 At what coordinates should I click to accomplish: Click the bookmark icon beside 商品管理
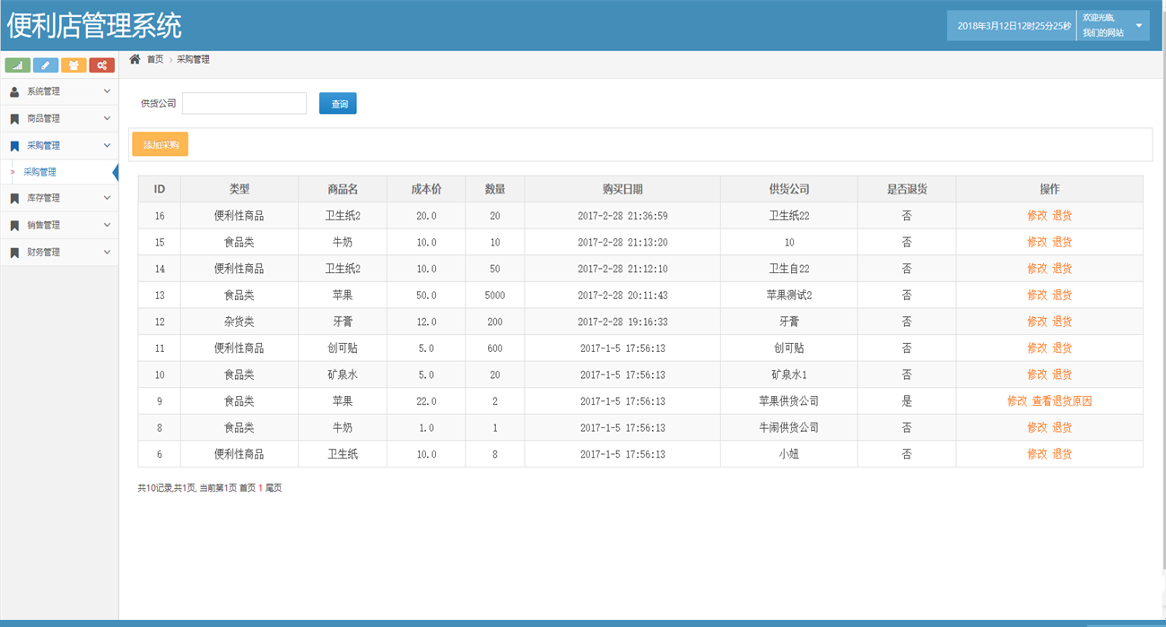(x=14, y=118)
